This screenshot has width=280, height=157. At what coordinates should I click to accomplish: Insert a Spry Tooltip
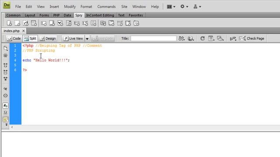[x=136, y=23]
